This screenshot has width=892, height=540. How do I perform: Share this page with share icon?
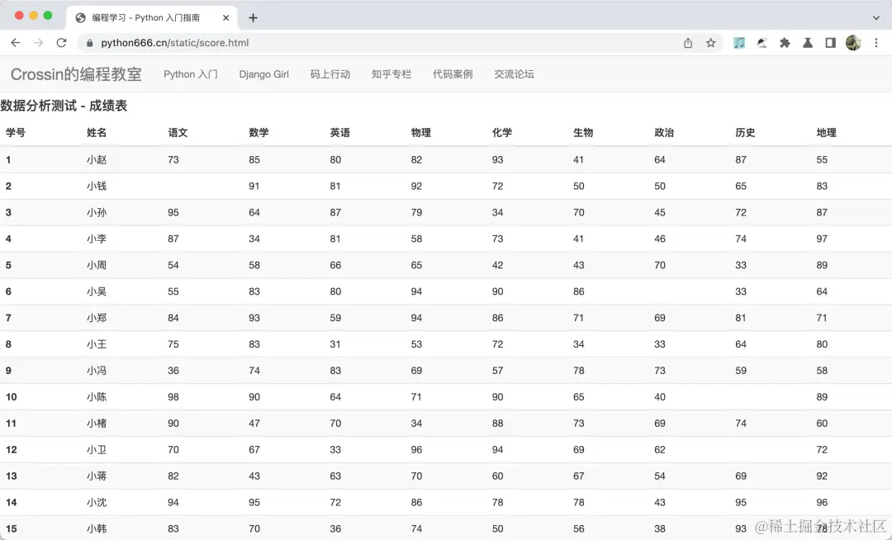coord(688,43)
